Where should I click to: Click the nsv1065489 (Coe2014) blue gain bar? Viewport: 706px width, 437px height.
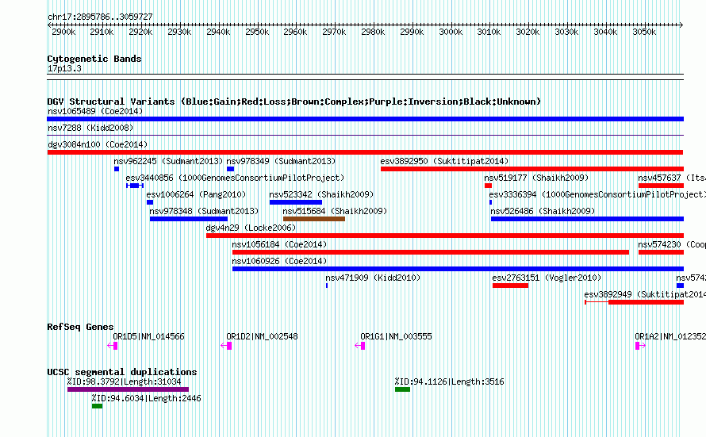(x=365, y=119)
